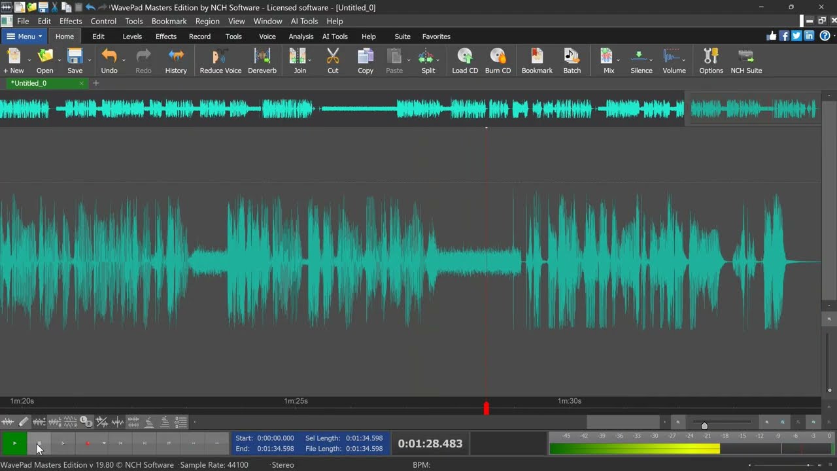Undo the last action
837x471 pixels.
(109, 61)
